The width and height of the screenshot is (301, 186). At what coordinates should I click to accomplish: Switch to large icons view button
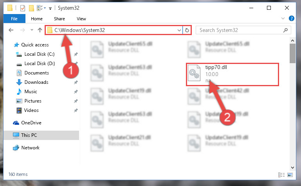[290, 175]
